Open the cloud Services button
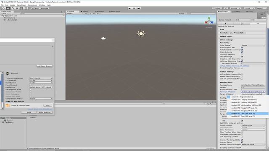 click(x=226, y=8)
